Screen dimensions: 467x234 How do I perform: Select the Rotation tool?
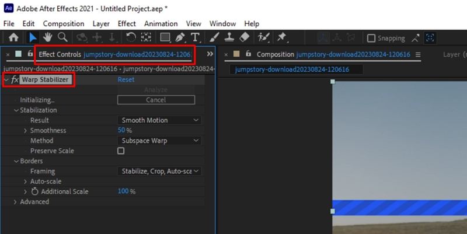pos(131,37)
